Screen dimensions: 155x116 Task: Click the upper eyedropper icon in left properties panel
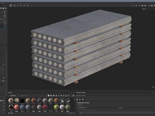[4, 98]
